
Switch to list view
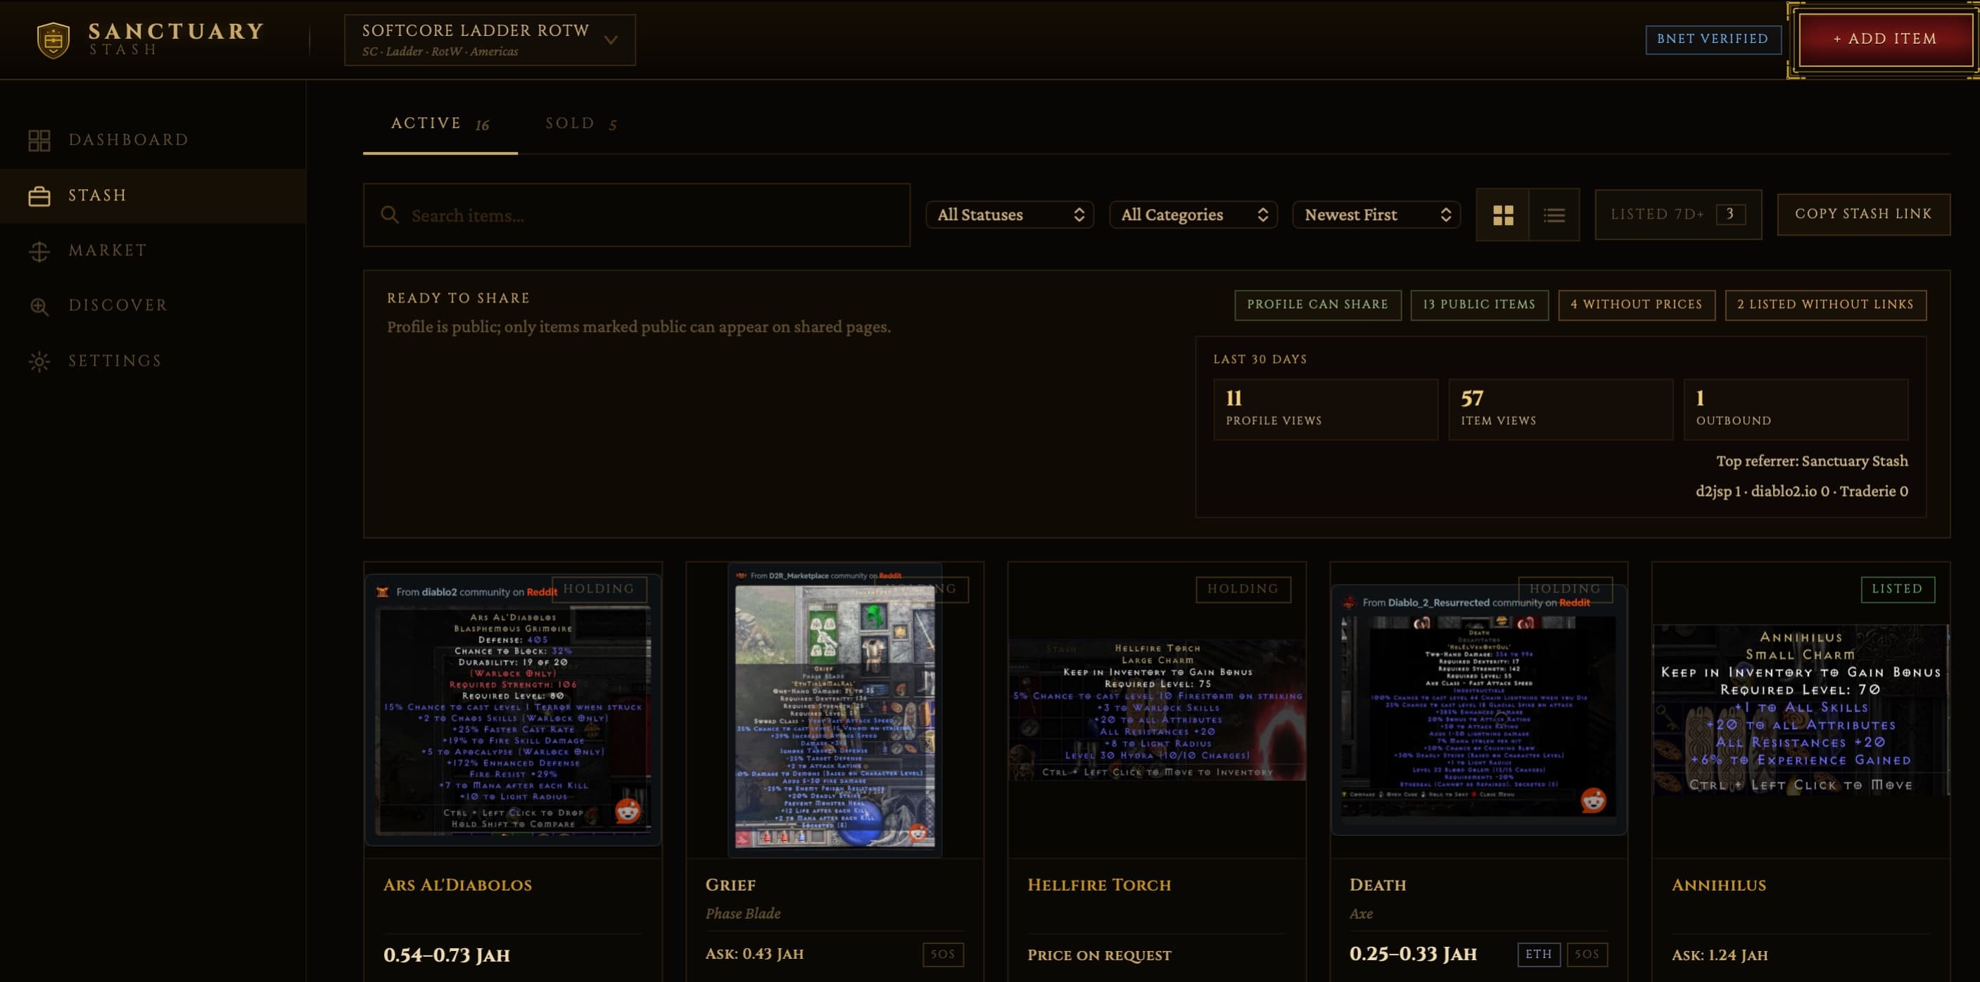point(1554,215)
